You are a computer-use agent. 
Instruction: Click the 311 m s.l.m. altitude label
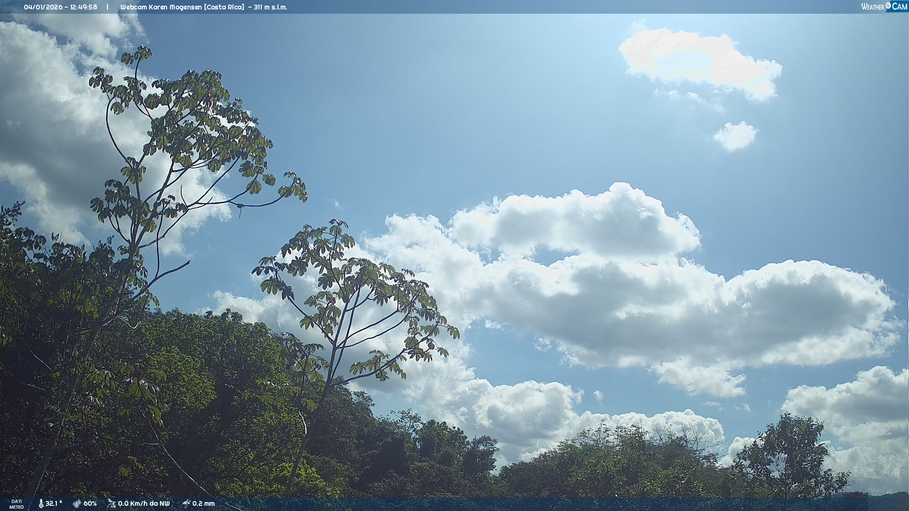(270, 7)
